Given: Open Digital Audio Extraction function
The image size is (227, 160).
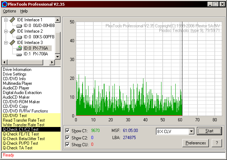Looking at the screenshot, I should coord(22,93).
